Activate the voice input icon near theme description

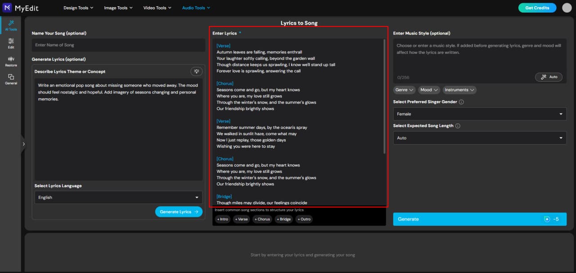click(196, 71)
